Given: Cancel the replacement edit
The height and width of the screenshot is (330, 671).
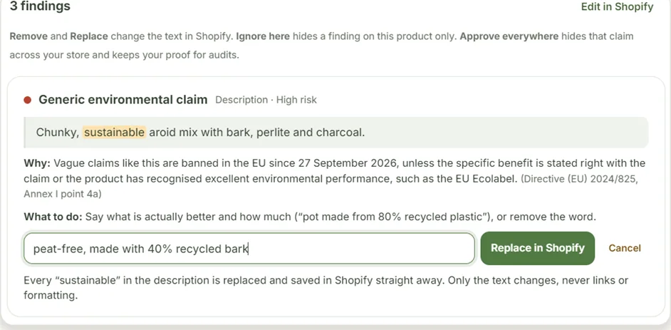Looking at the screenshot, I should pyautogui.click(x=625, y=248).
